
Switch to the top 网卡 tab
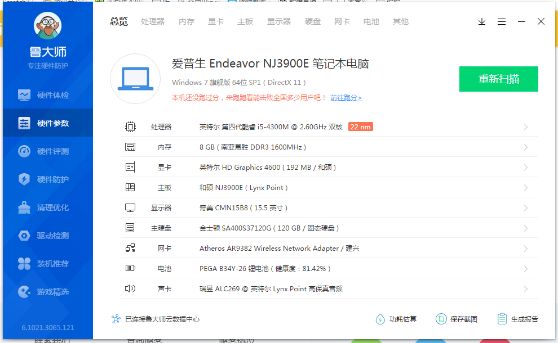342,22
